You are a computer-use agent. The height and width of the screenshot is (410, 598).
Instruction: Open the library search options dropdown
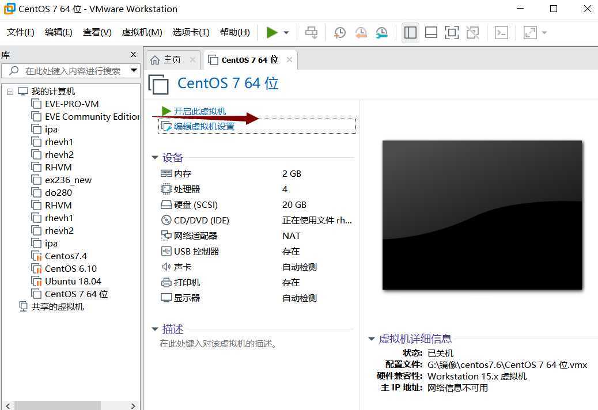(x=134, y=70)
